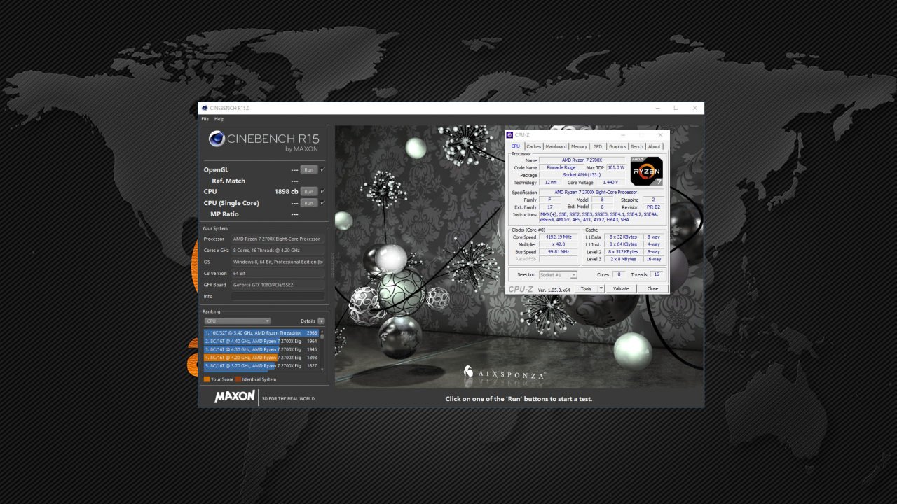The image size is (897, 504).
Task: Open the File menu in Cinebench
Action: 205,119
